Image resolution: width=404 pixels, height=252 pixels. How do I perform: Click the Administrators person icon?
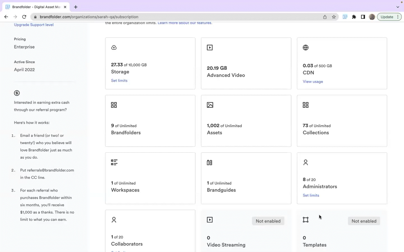point(306,162)
